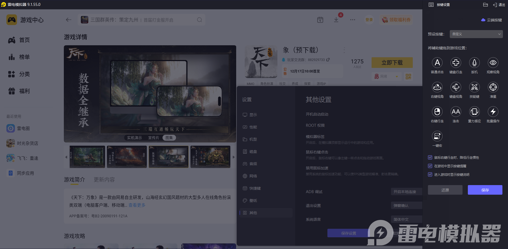Select the 重力感应 gravity sensor icon

474,112
